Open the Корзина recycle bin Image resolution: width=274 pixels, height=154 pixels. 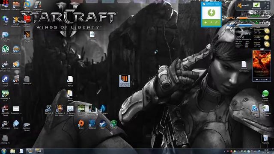tap(265, 139)
